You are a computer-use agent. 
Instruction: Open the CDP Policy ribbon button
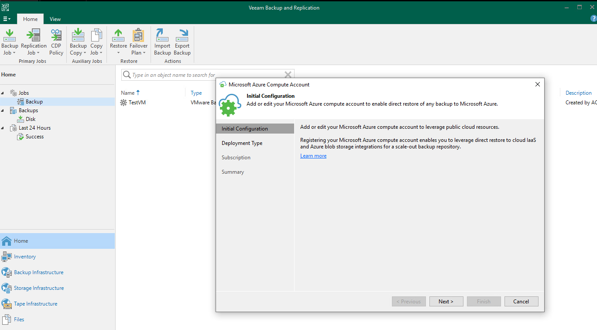click(56, 42)
